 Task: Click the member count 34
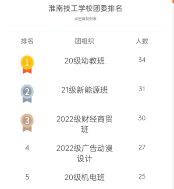[x=142, y=60]
